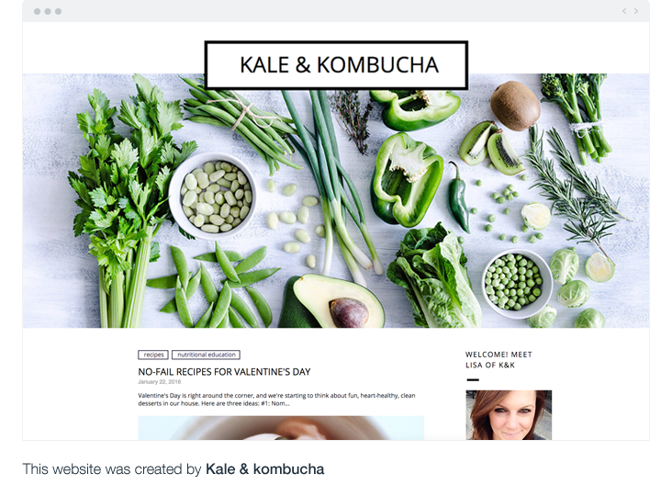This screenshot has width=672, height=485.
Task: Click the black divider under welcome heading
Action: [x=473, y=379]
